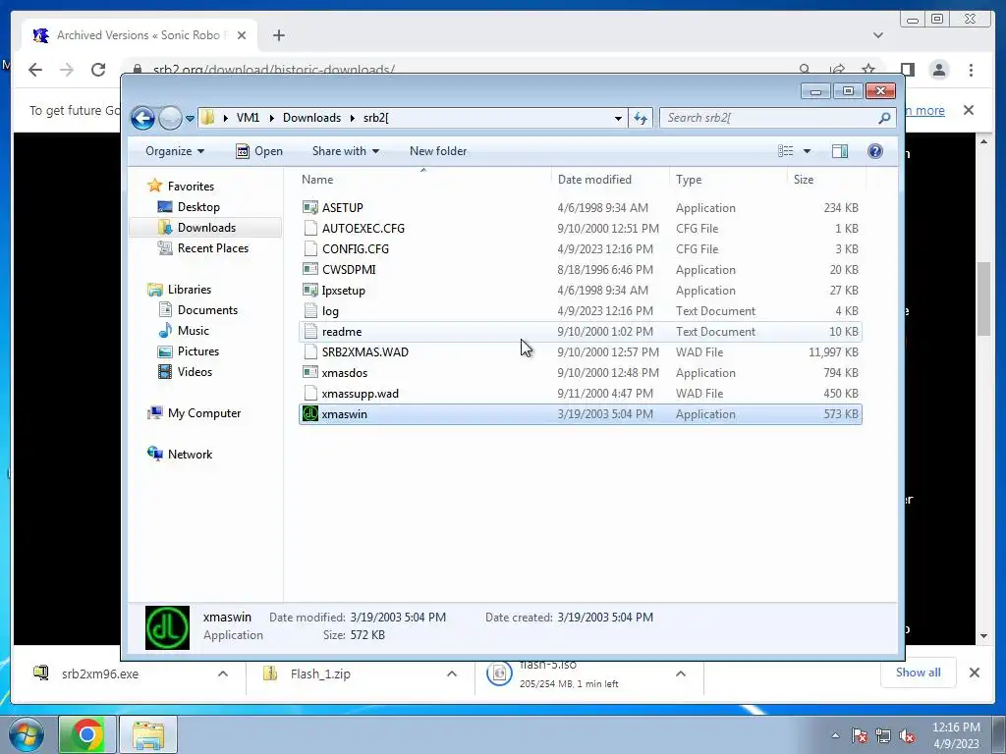Expand Flash_1.zip download options chevron

coord(452,673)
